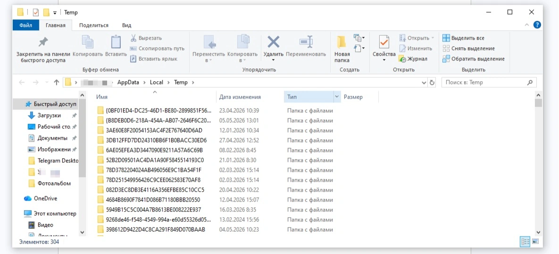Click the Вставить clipboard icon
559x254 pixels.
click(116, 42)
